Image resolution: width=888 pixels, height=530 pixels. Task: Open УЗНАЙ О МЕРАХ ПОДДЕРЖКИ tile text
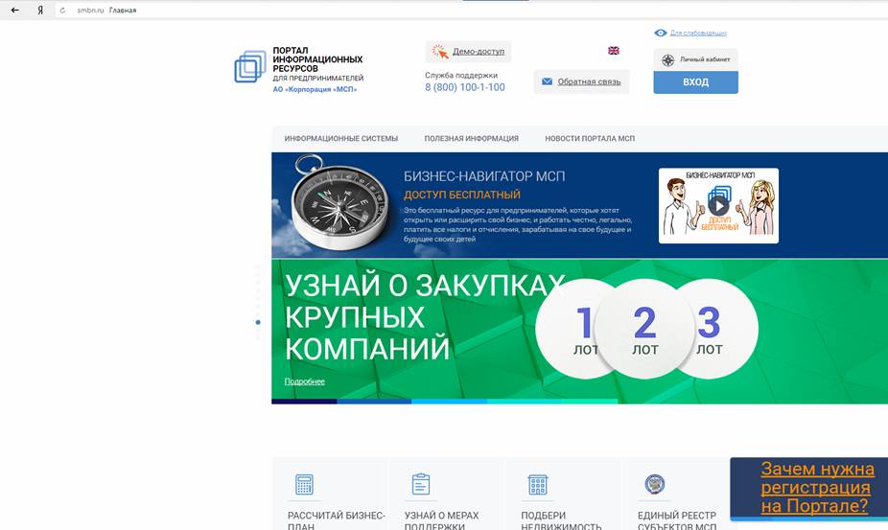coord(441,521)
